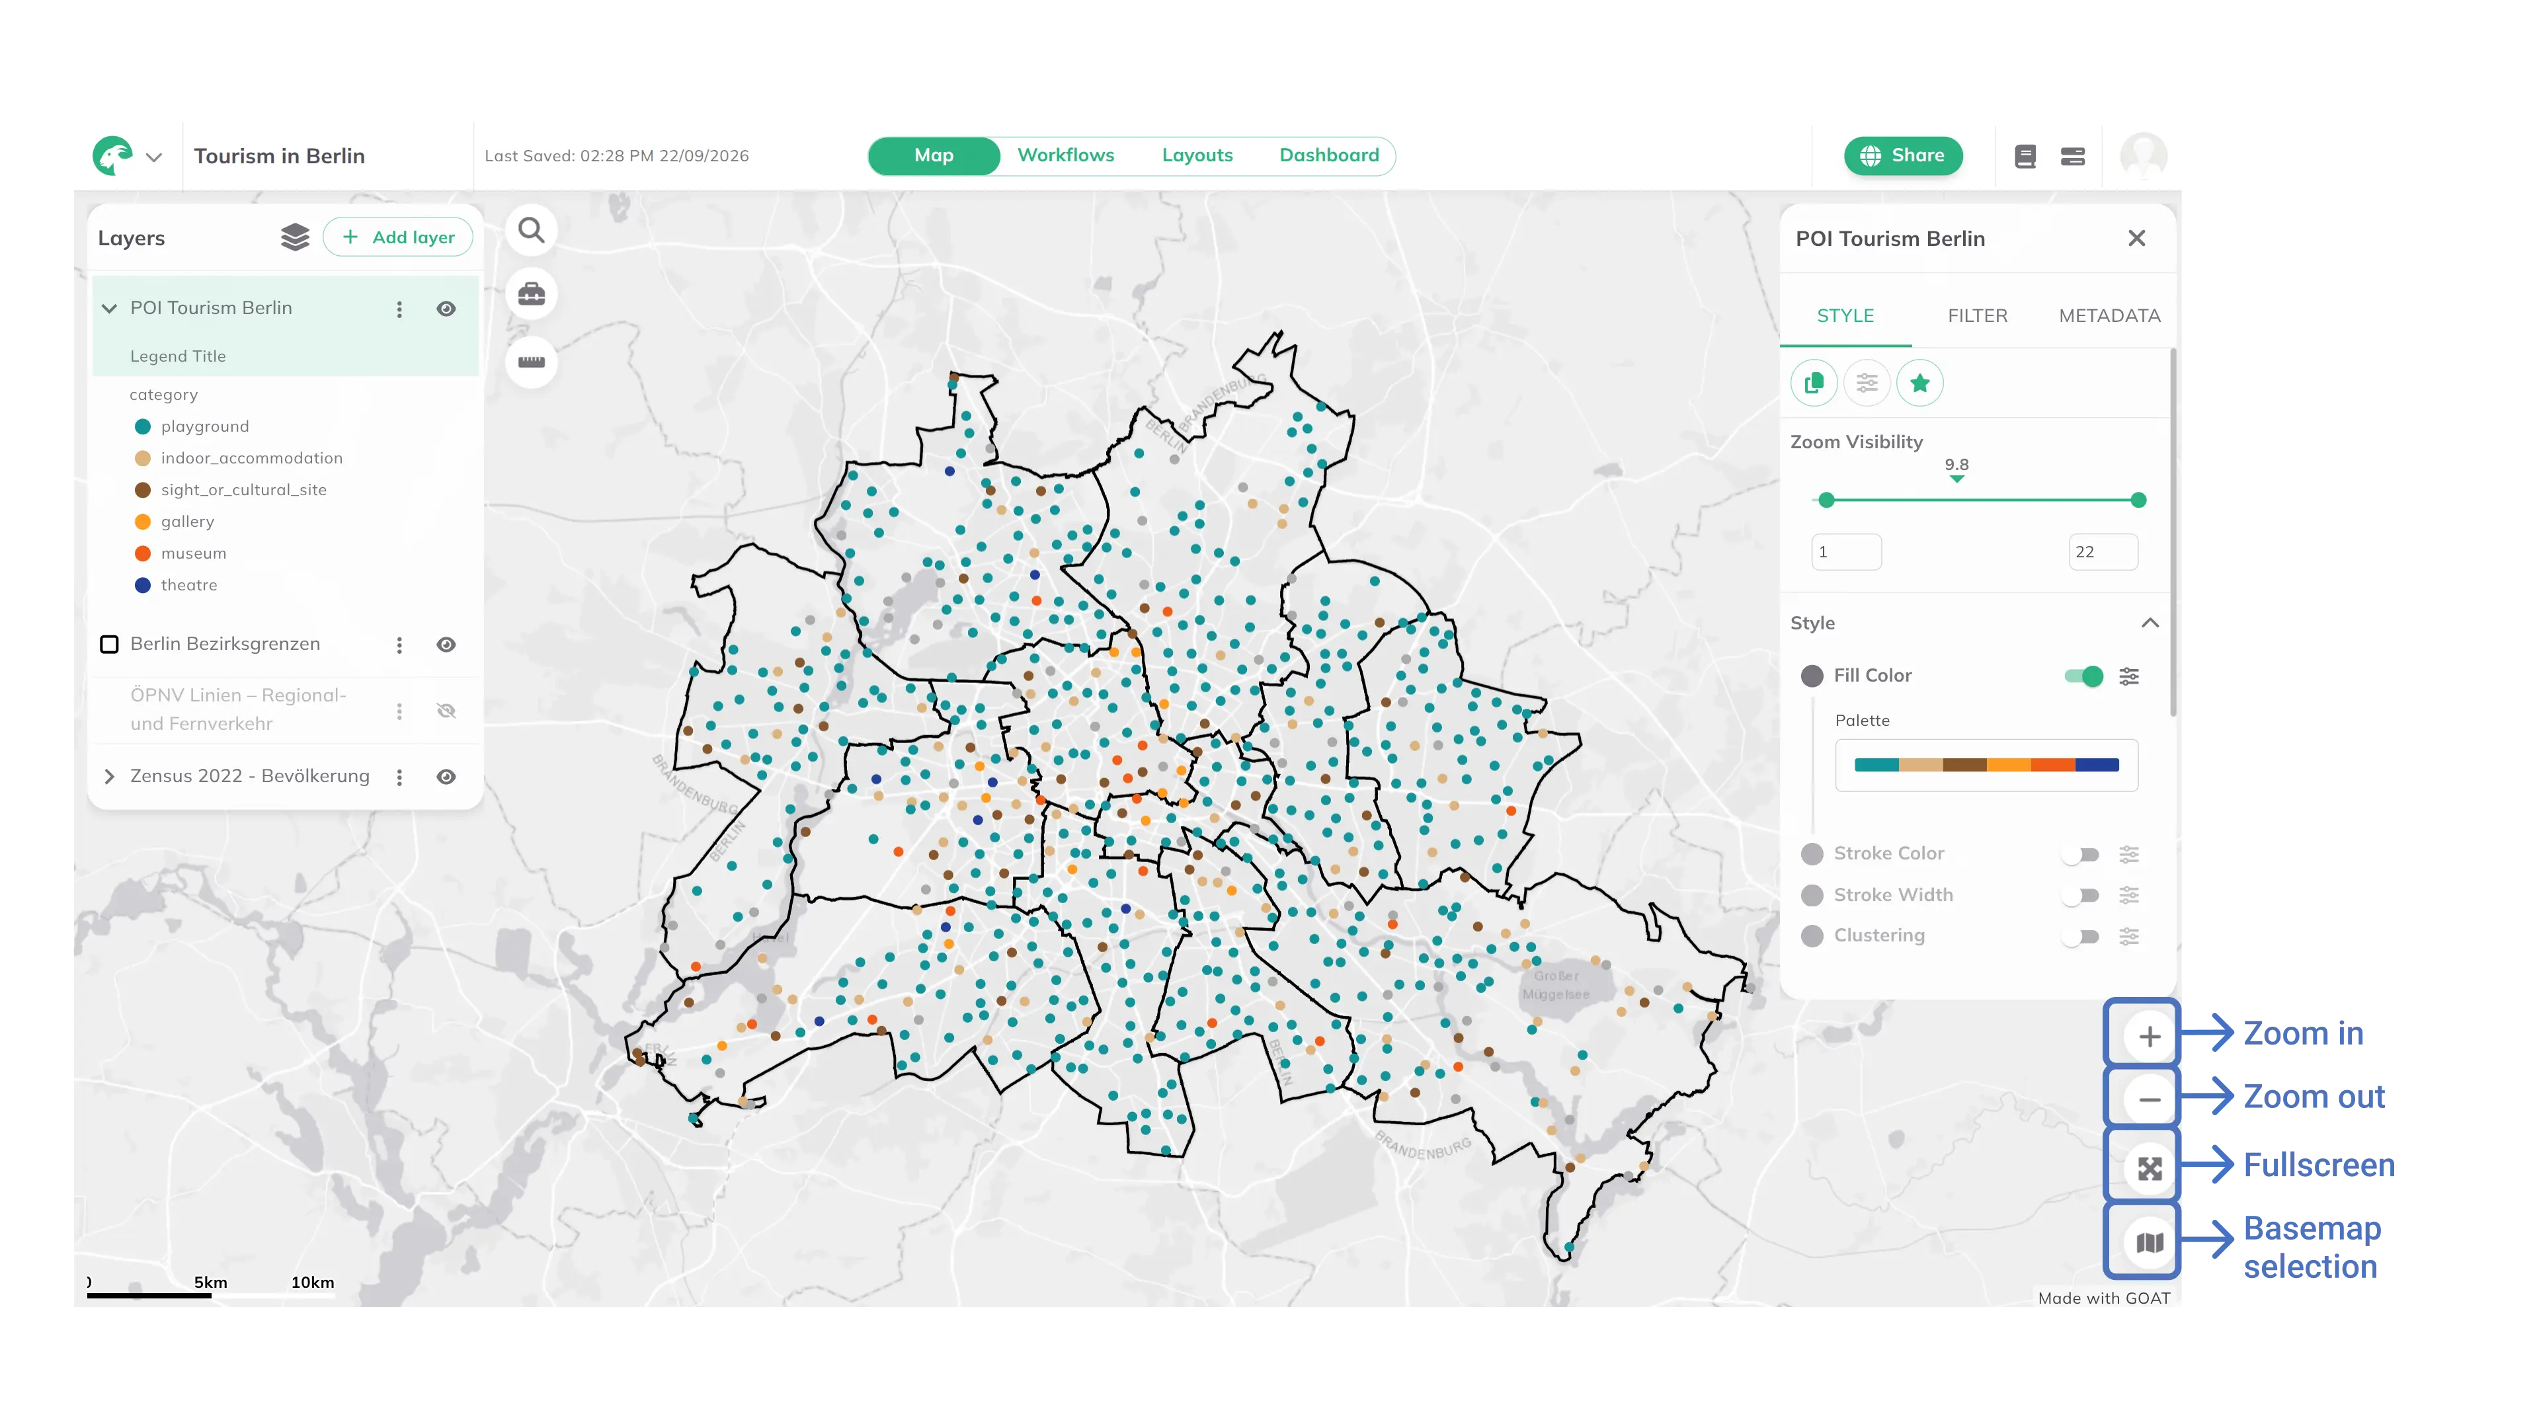Viewport: 2539px width, 1428px height.
Task: Hide the Zensus 2022 Bevölkerung layer
Action: 446,777
